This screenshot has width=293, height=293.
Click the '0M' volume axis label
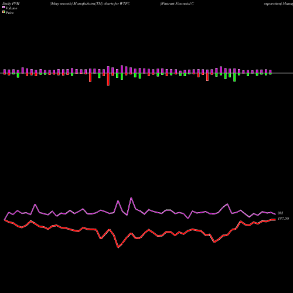(280, 213)
